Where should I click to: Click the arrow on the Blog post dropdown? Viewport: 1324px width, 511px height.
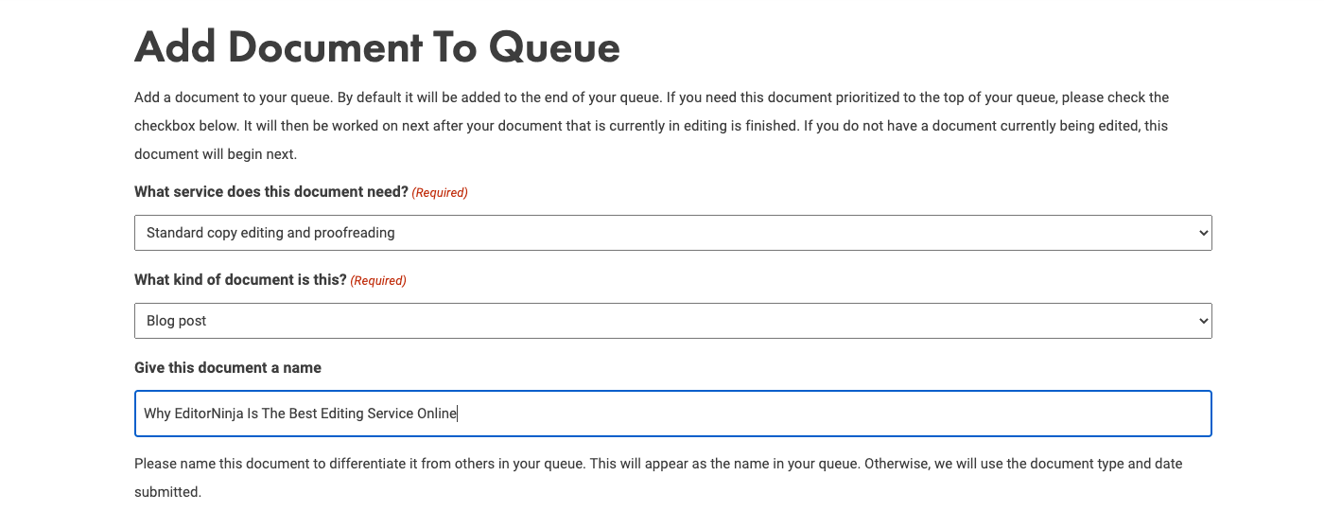1203,321
